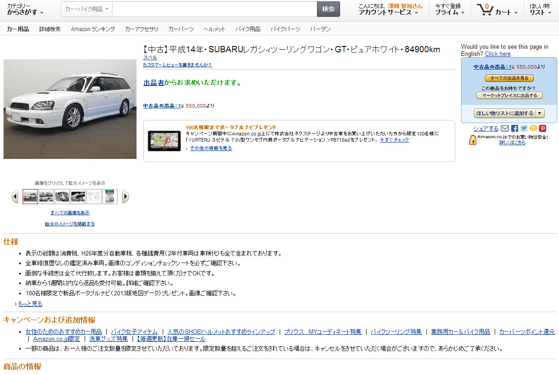The image size is (559, 375).
Task: Click 中古品の出品 link below the title
Action: [x=161, y=106]
